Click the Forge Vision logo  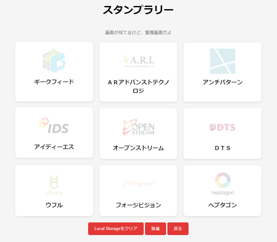(138, 184)
